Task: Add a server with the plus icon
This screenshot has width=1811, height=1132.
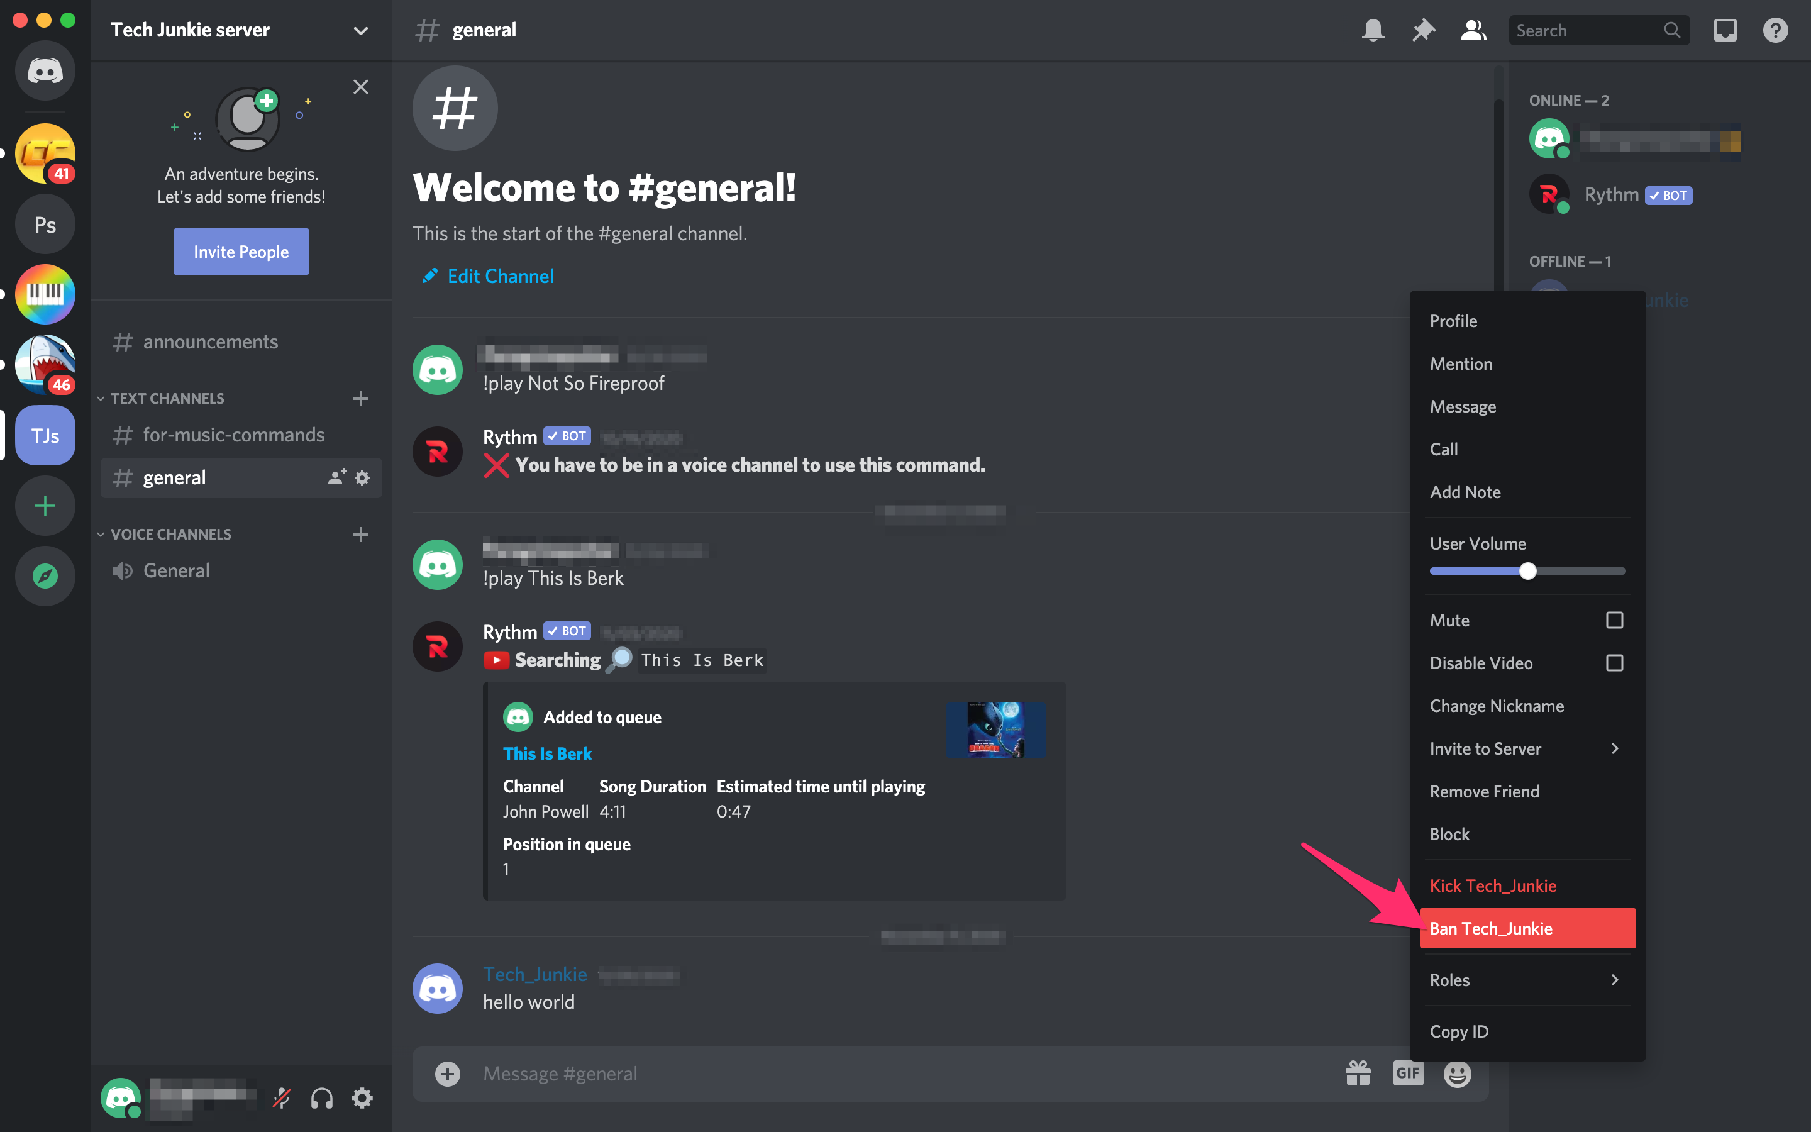Action: [x=45, y=506]
